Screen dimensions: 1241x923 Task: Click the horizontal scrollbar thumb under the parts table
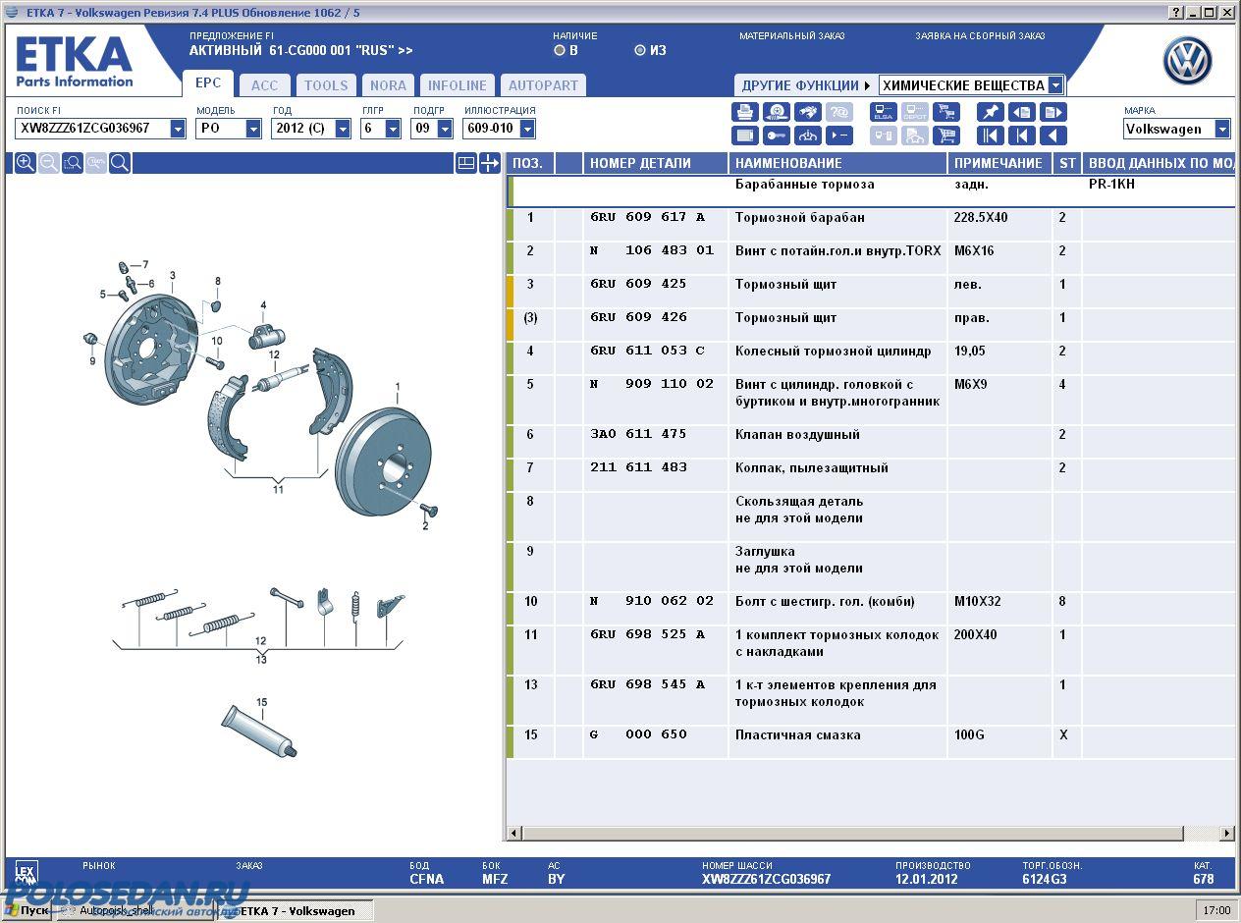[853, 834]
